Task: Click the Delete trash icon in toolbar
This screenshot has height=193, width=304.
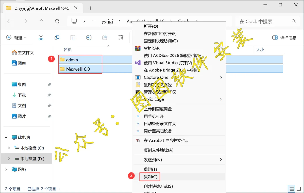Action: [121, 38]
